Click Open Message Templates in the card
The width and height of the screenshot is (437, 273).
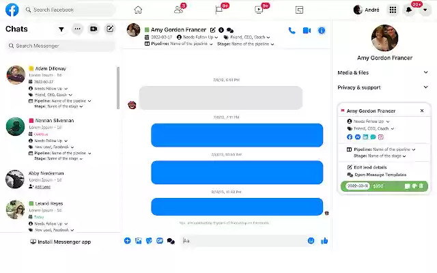click(377, 175)
